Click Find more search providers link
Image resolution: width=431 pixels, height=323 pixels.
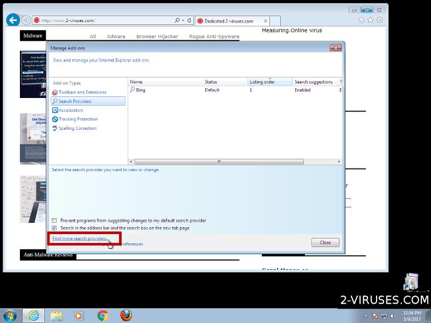(81, 238)
